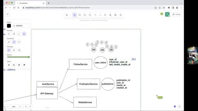
Task: Select the publications circle
Action: click(x=108, y=84)
